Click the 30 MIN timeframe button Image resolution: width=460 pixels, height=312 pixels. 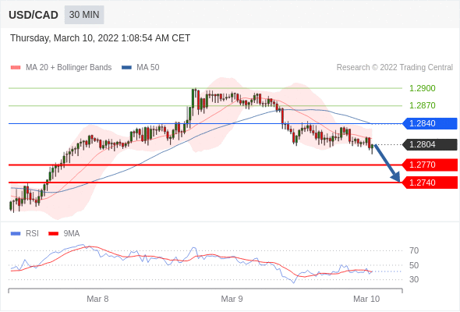click(84, 15)
